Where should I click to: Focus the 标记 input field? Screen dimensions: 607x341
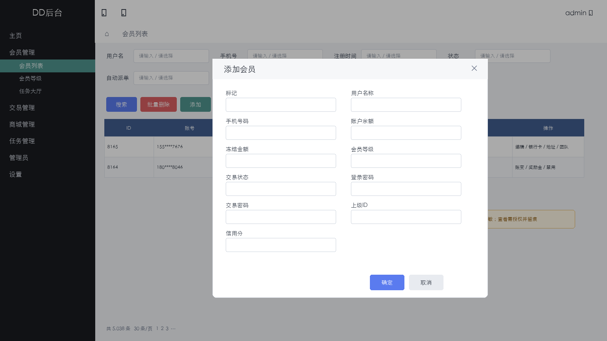click(281, 105)
